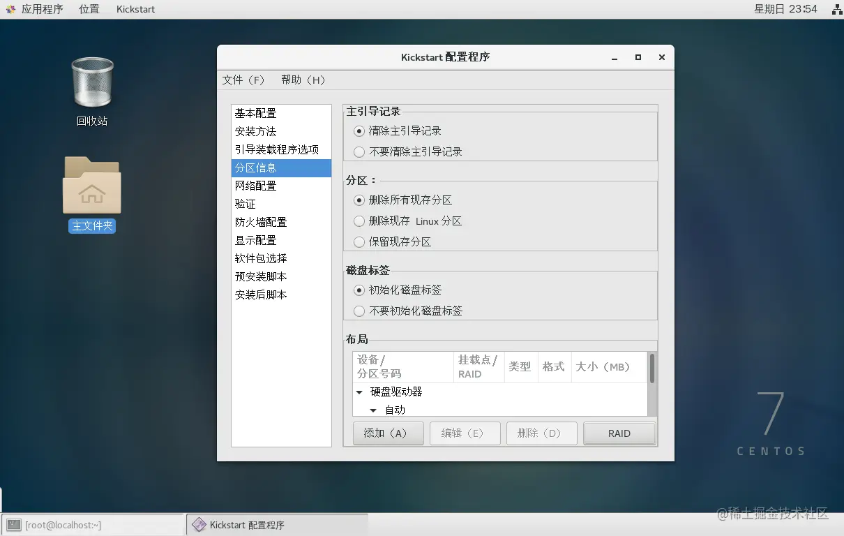Click the Kickstart 配置程序 taskbar entry
Viewport: 844px width, 536px height.
tap(277, 525)
